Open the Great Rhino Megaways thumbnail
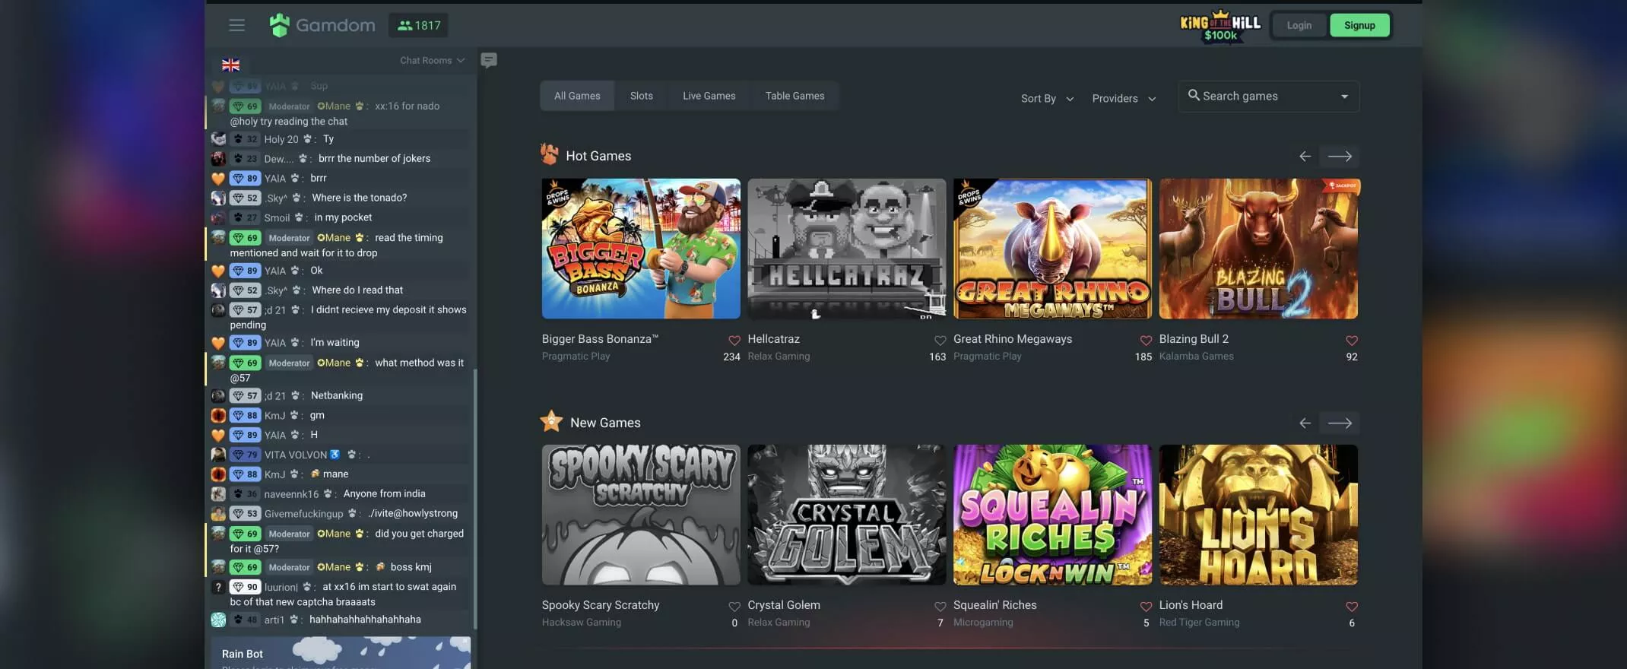The width and height of the screenshot is (1627, 669). click(1052, 249)
